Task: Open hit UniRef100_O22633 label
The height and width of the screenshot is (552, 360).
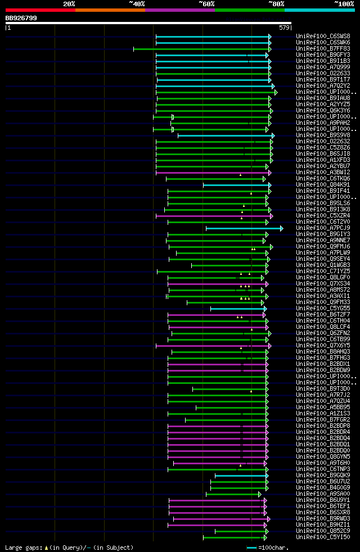Action: [323, 74]
